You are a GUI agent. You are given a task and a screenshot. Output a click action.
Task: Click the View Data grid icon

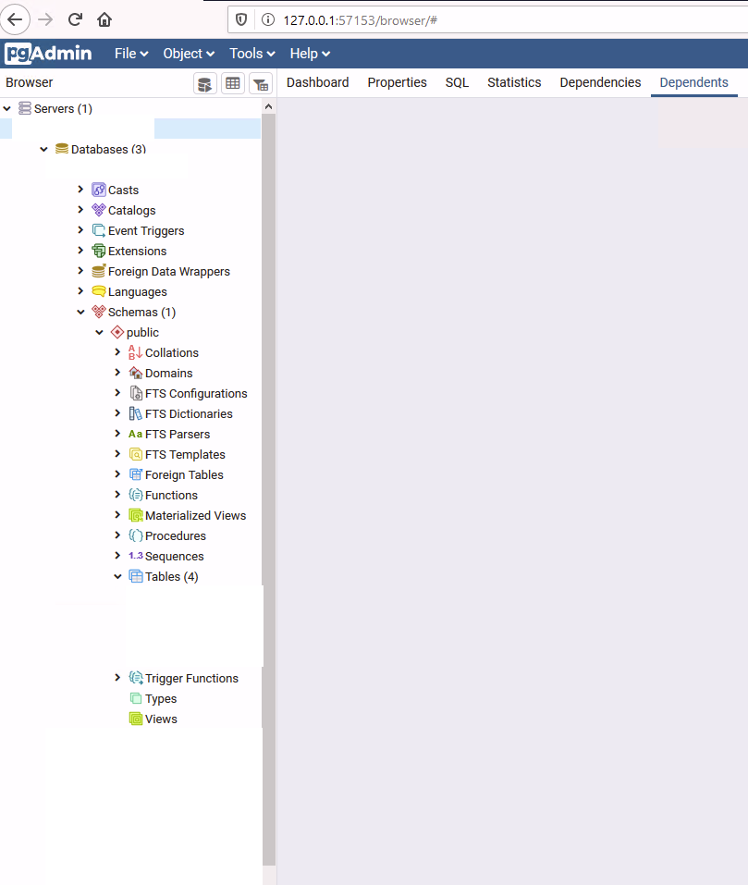click(x=232, y=83)
